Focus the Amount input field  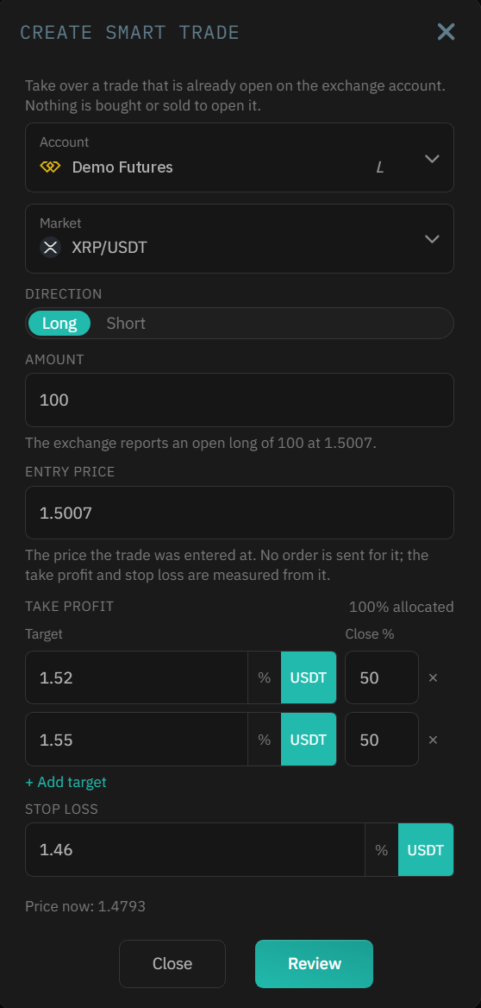pyautogui.click(x=240, y=400)
